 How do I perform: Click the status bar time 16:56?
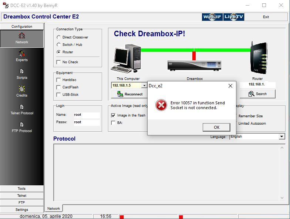105,216
